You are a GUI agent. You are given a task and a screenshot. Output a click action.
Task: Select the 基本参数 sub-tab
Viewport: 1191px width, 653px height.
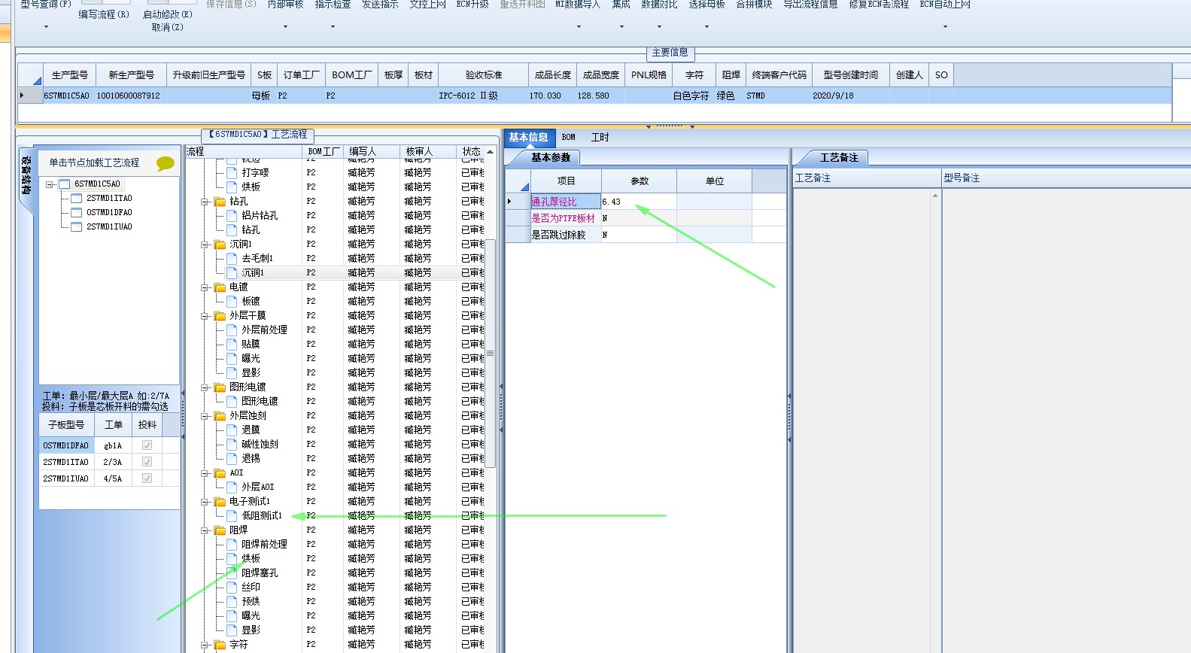click(x=551, y=158)
